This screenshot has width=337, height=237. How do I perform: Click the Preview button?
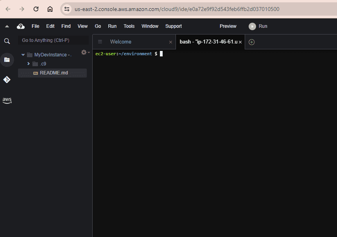click(x=228, y=26)
